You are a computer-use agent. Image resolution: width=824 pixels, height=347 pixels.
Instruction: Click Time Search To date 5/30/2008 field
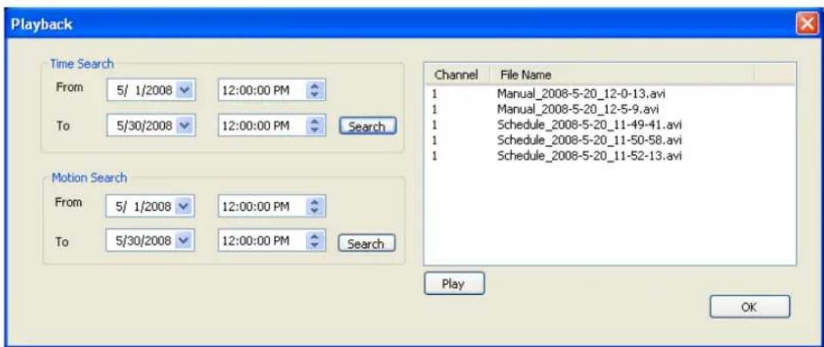[150, 125]
